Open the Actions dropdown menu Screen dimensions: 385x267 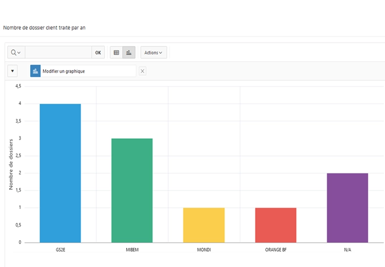[154, 53]
